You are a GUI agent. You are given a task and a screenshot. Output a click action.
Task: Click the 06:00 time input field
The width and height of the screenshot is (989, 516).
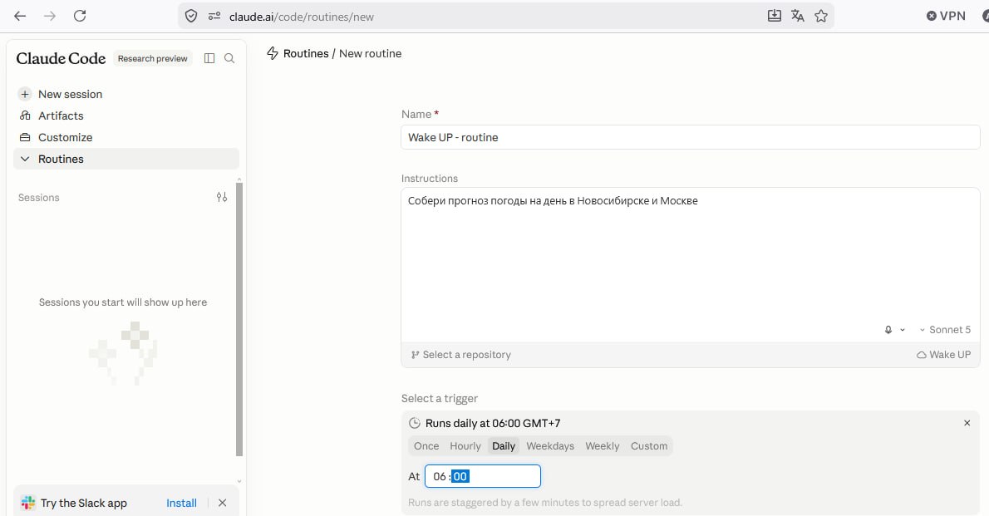[x=483, y=476]
